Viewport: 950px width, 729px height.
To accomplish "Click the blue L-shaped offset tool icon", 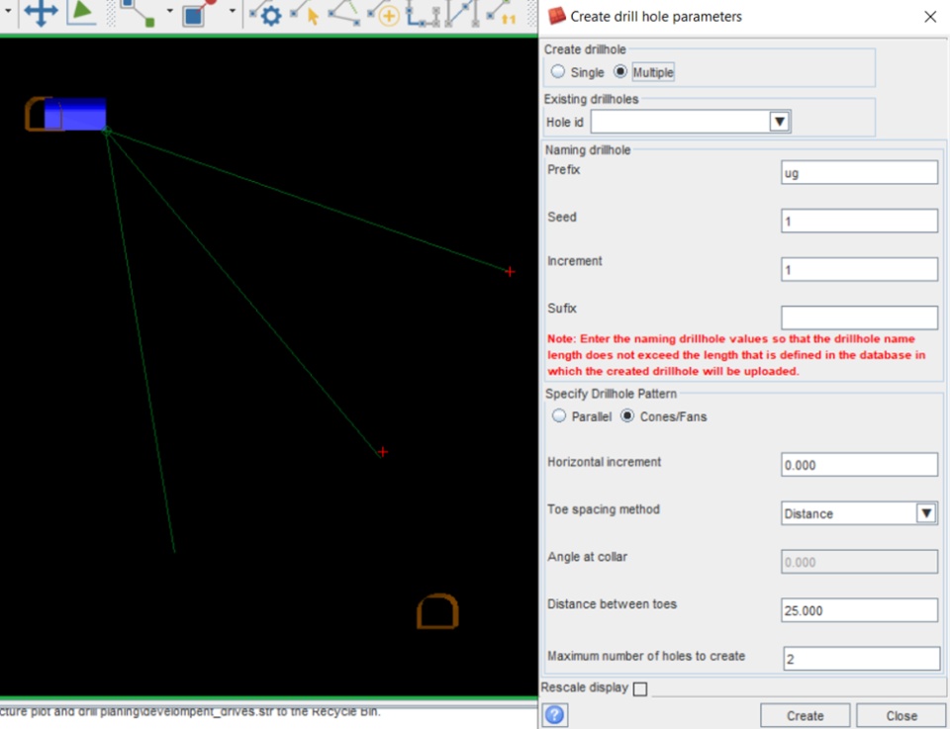I will click(x=423, y=13).
